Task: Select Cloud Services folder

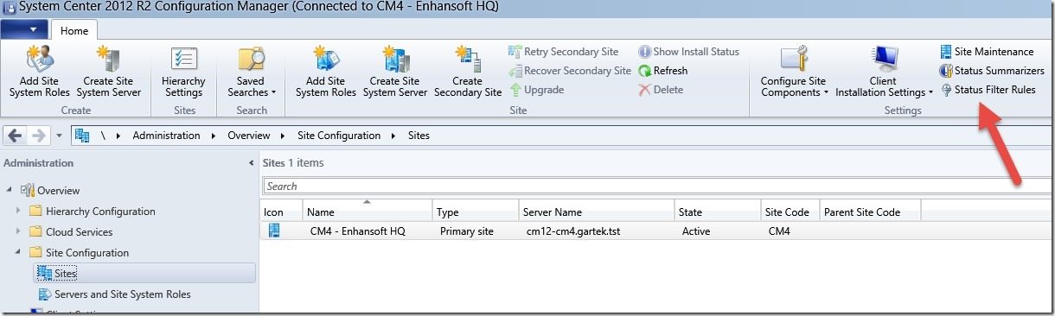Action: pos(79,232)
